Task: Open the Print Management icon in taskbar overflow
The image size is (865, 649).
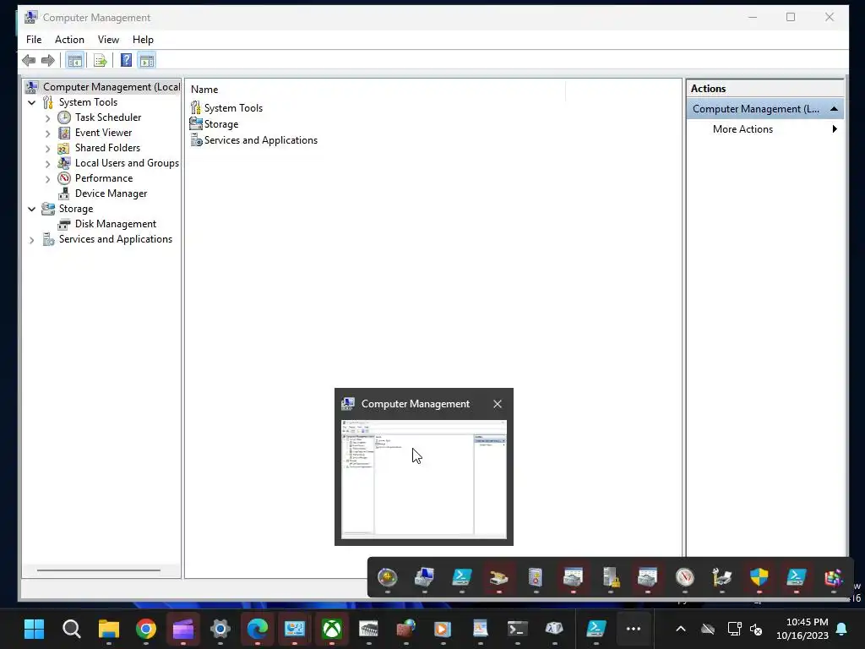Action: coord(721,577)
